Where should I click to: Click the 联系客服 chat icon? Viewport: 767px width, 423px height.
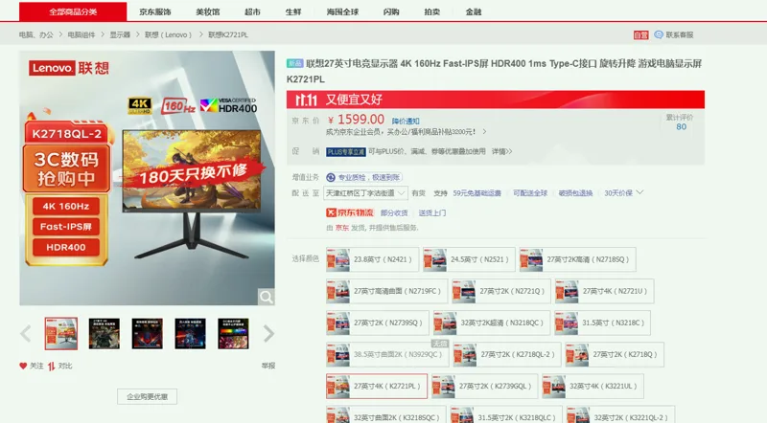pos(659,34)
